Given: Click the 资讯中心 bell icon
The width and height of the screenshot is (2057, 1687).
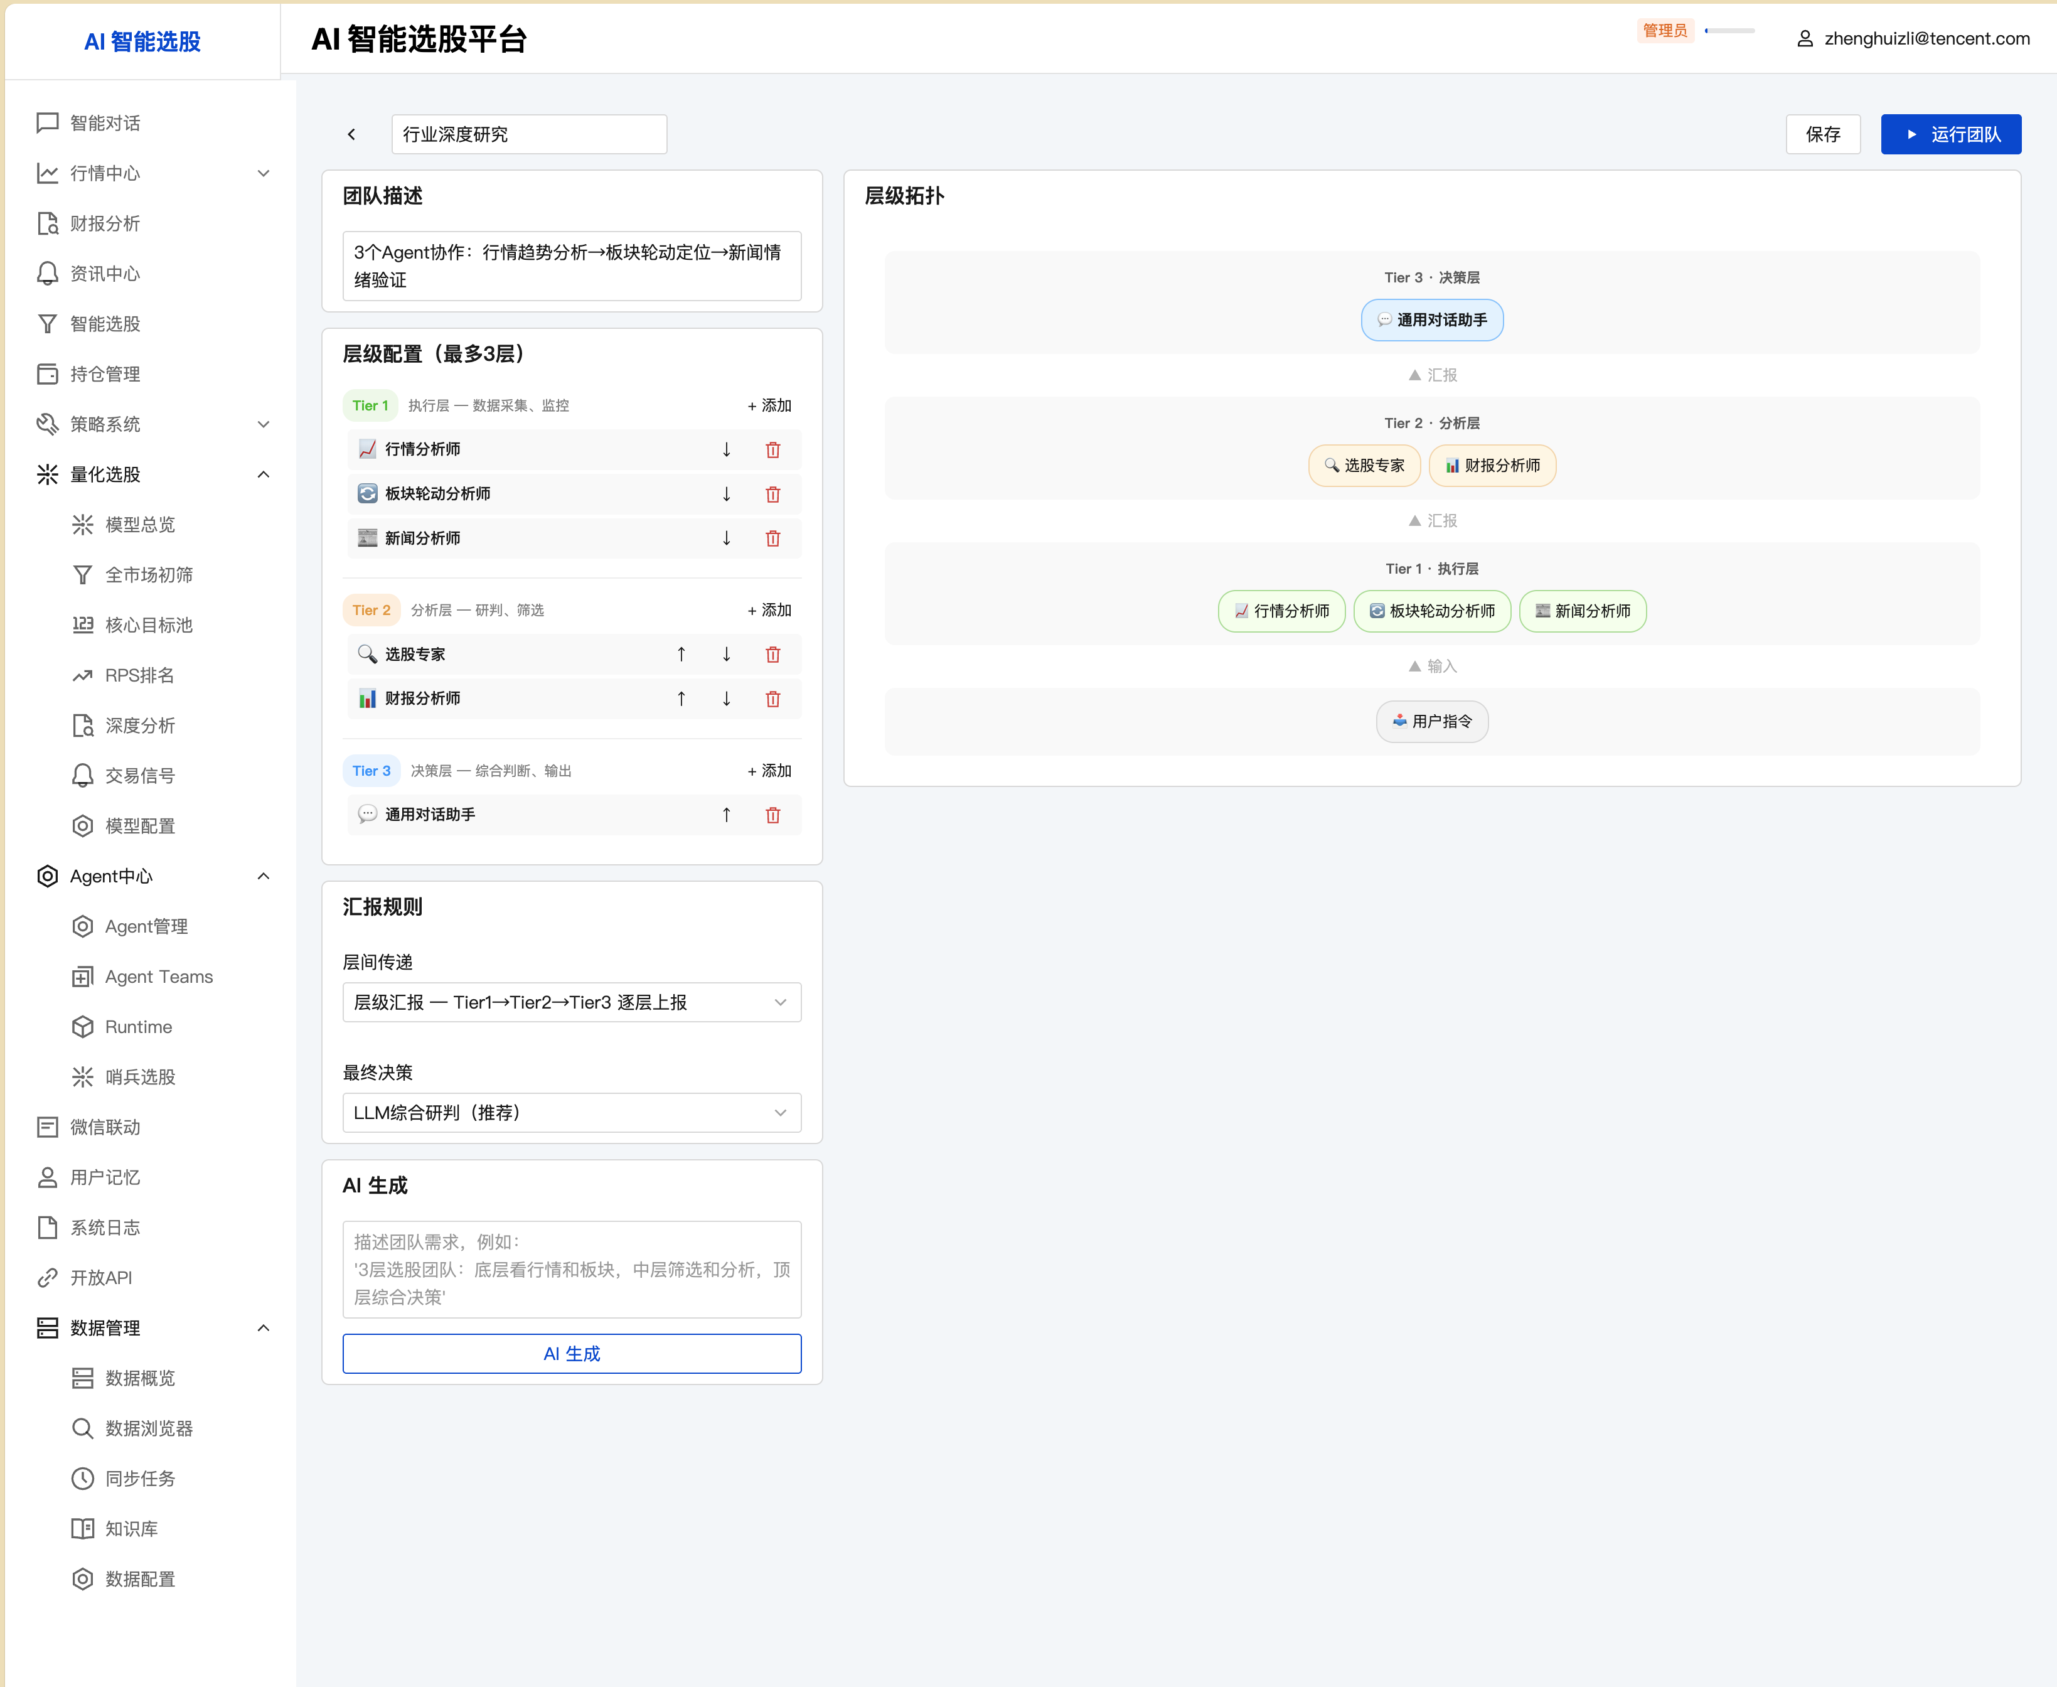Looking at the screenshot, I should (x=48, y=273).
